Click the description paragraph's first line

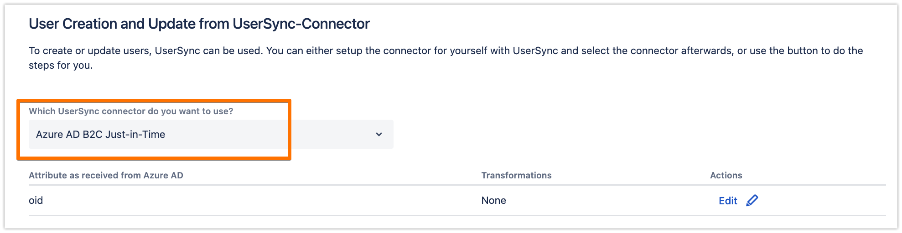pos(446,51)
